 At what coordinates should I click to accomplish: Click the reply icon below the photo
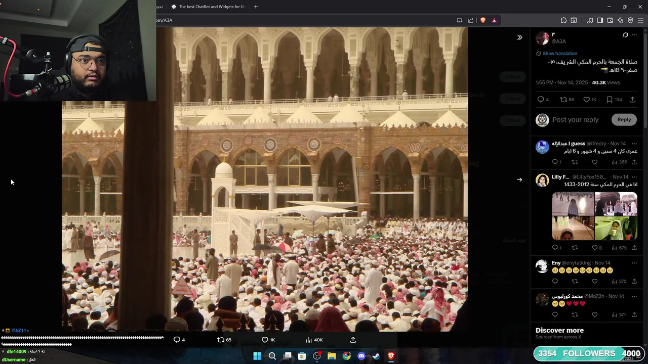179,340
